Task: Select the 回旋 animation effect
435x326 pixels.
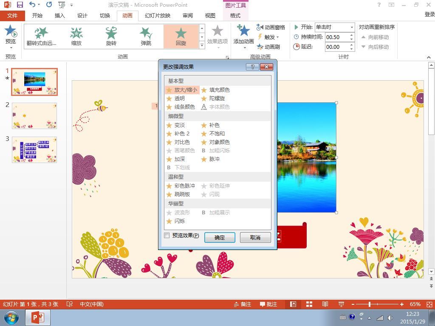Action: click(181, 37)
